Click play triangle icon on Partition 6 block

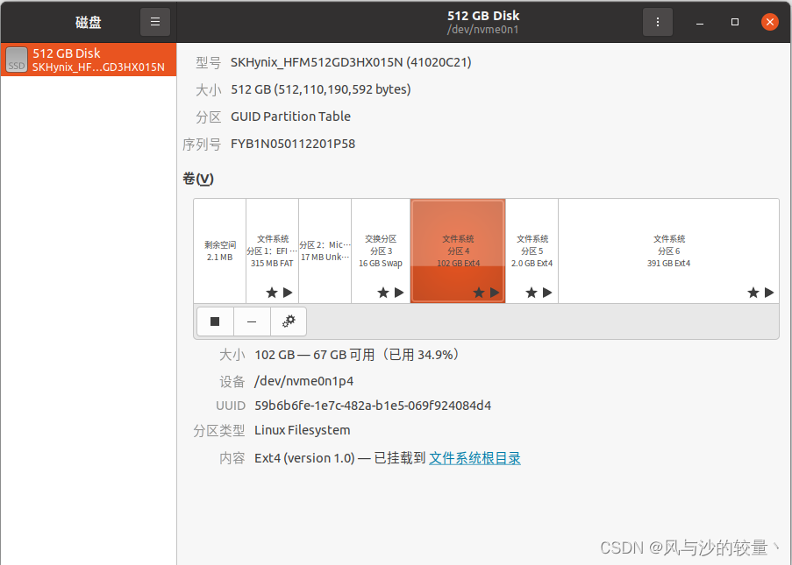tap(769, 293)
